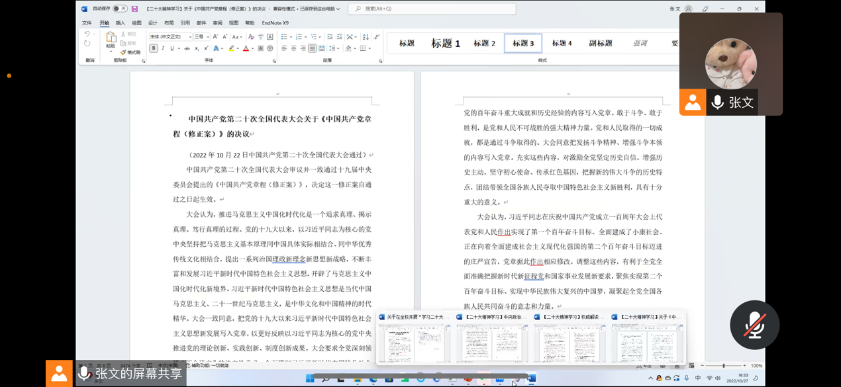Apply the 副标题 subtitle style
Screen dimensions: 841x387
[x=600, y=43]
